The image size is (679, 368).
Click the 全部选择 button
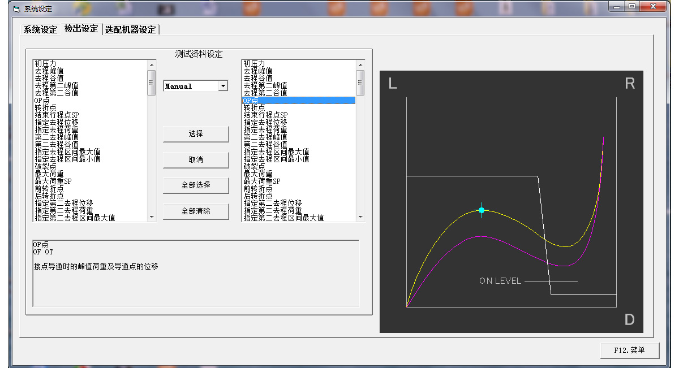[196, 185]
